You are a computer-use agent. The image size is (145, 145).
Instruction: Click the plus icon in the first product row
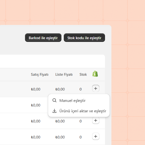[96, 88]
